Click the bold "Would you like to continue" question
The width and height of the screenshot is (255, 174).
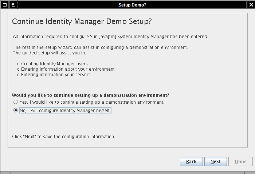[90, 95]
